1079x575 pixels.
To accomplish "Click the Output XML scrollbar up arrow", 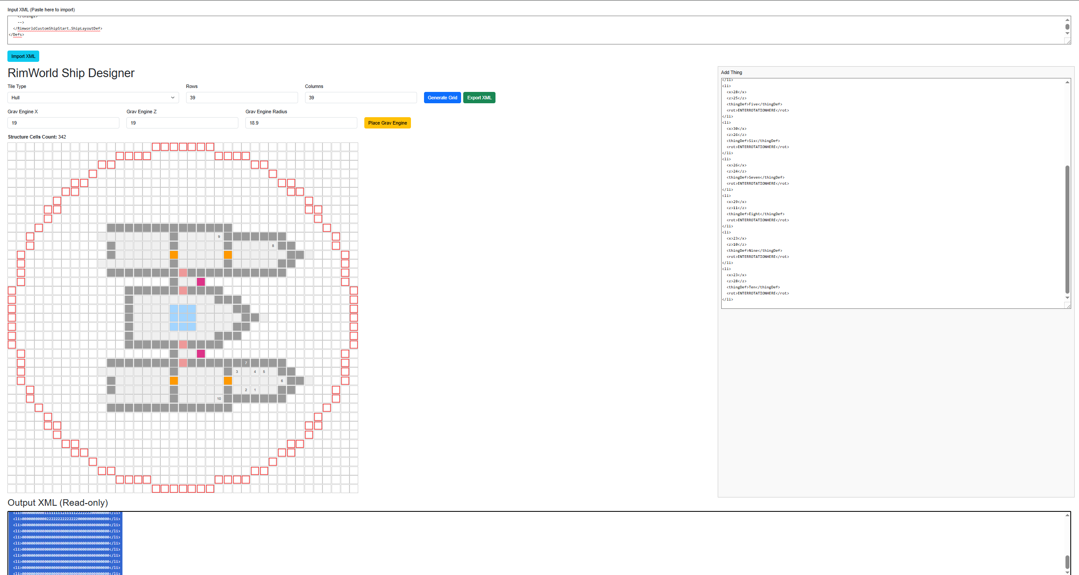I will tap(1067, 515).
